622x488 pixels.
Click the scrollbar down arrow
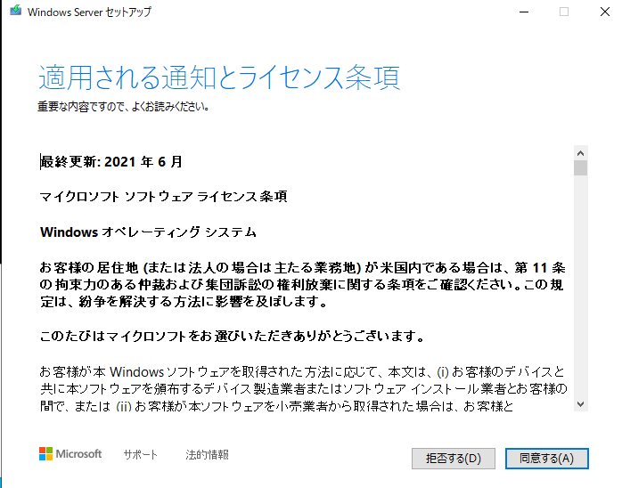pyautogui.click(x=581, y=404)
